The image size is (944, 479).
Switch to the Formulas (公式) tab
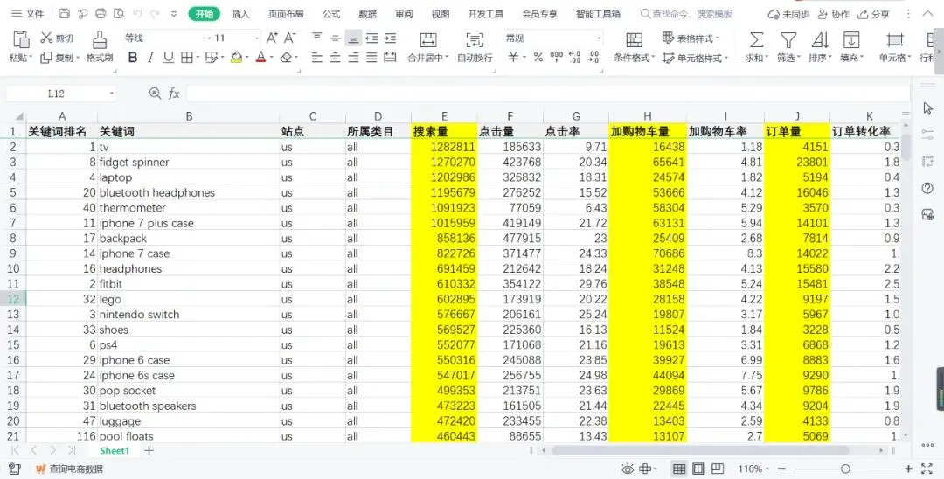[330, 14]
